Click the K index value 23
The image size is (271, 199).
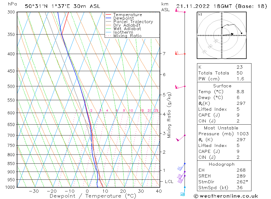click(x=240, y=67)
